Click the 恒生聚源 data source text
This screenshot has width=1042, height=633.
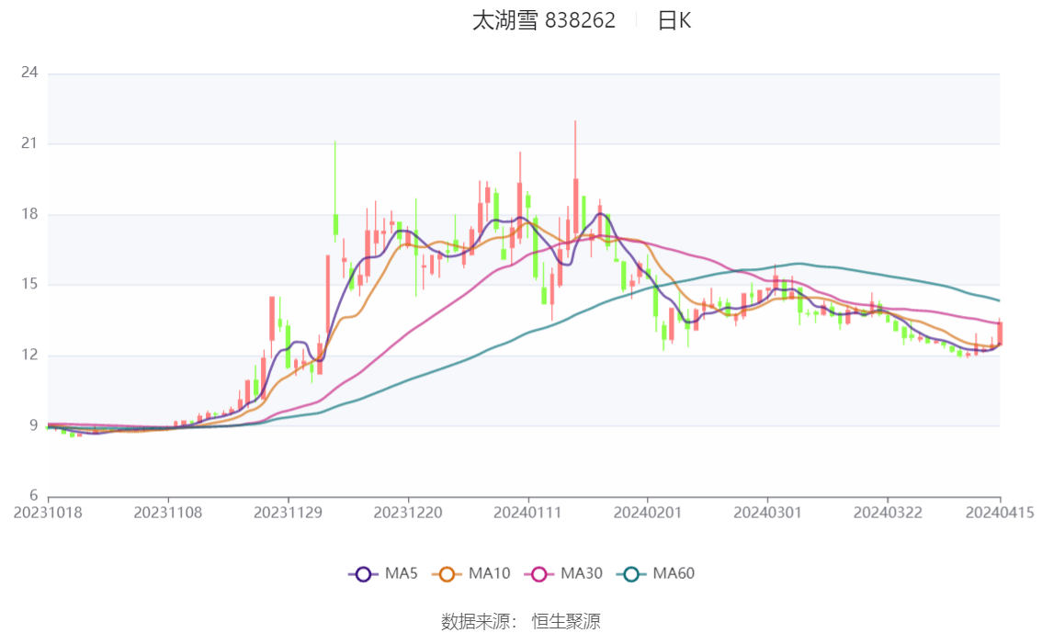click(x=566, y=621)
